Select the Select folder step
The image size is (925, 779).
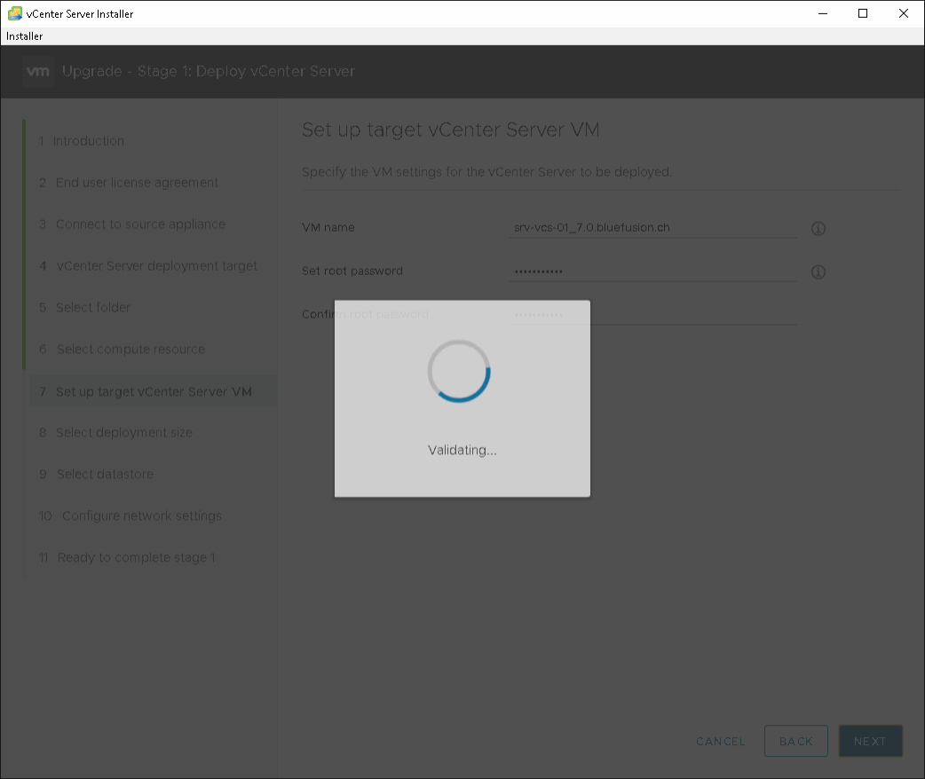coord(92,308)
